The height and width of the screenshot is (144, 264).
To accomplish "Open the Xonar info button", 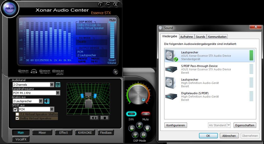I will 101,4.
